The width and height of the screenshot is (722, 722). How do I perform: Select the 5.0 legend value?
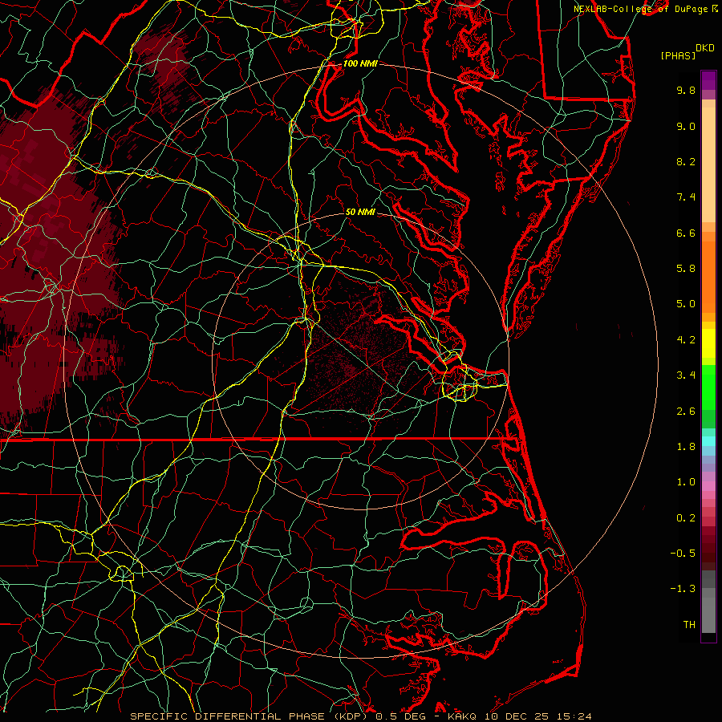click(686, 304)
